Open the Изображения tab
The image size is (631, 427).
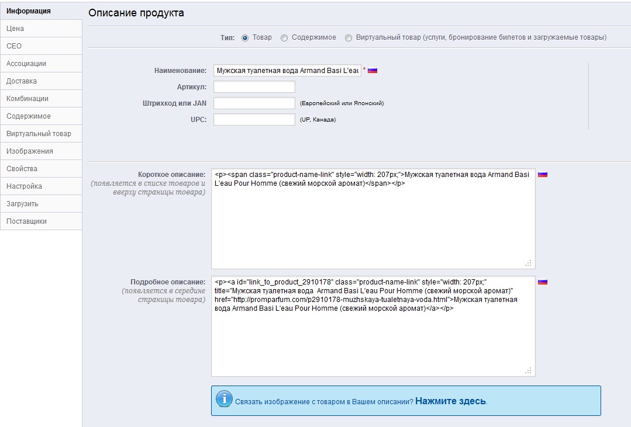pos(41,151)
